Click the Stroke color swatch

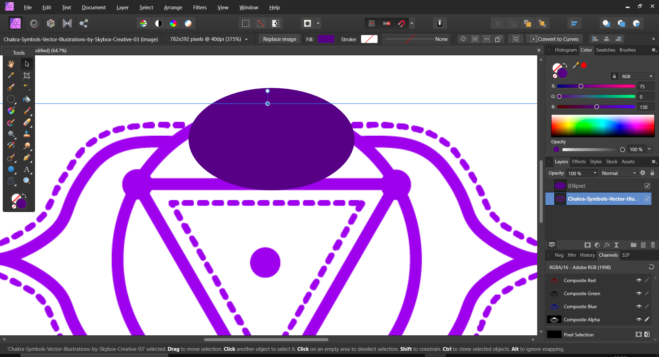tap(369, 39)
